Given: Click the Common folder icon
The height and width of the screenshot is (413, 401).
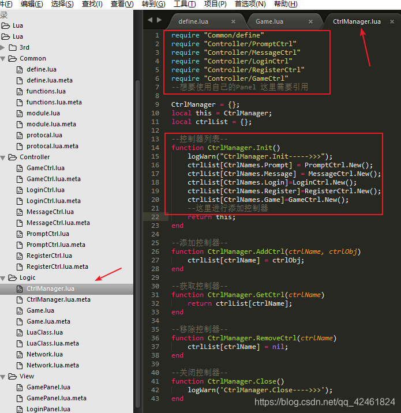Looking at the screenshot, I should [12, 58].
